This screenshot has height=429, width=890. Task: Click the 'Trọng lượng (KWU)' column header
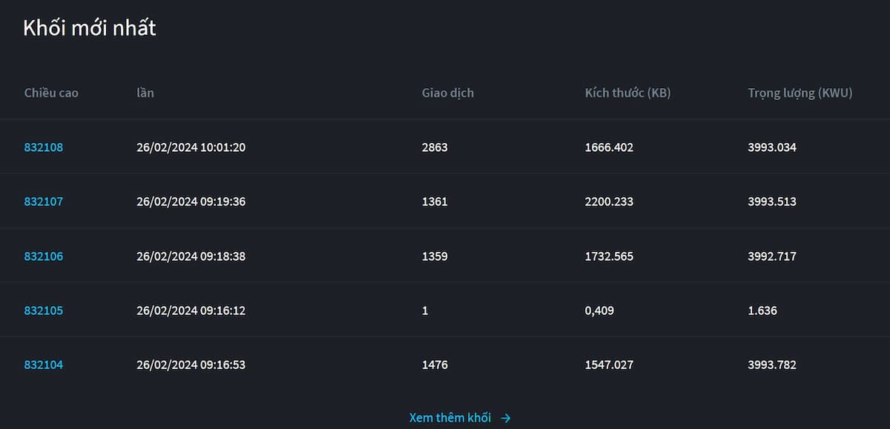(800, 93)
